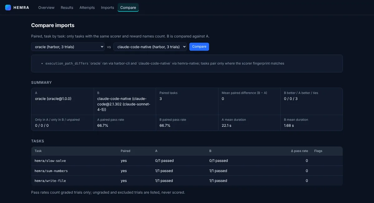Screen dimensions: 374x203
Task: Click the hemra/write-file task name
Action: pyautogui.click(x=50, y=181)
